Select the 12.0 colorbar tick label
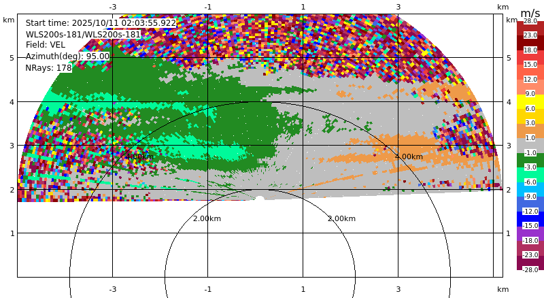This screenshot has height=298, width=544. point(530,79)
